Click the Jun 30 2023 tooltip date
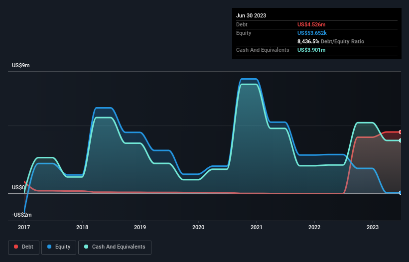This screenshot has height=262, width=409. click(x=251, y=15)
